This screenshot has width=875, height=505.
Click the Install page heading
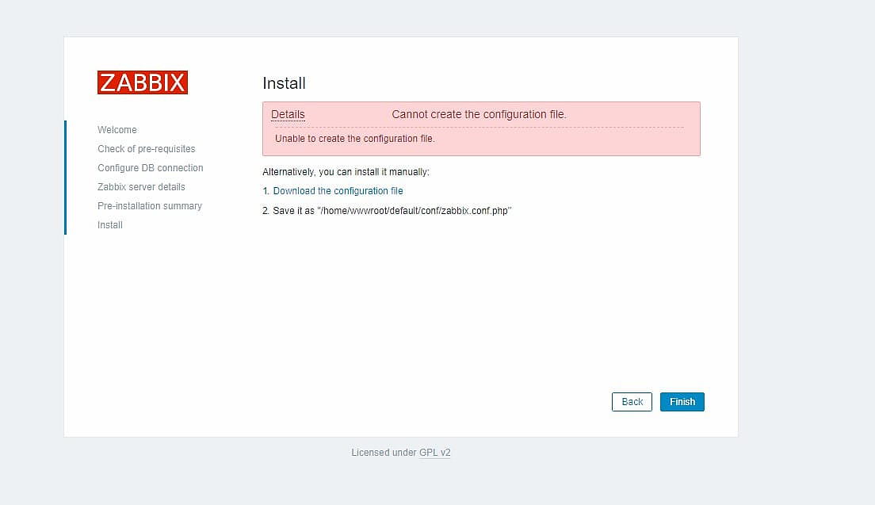pyautogui.click(x=284, y=83)
